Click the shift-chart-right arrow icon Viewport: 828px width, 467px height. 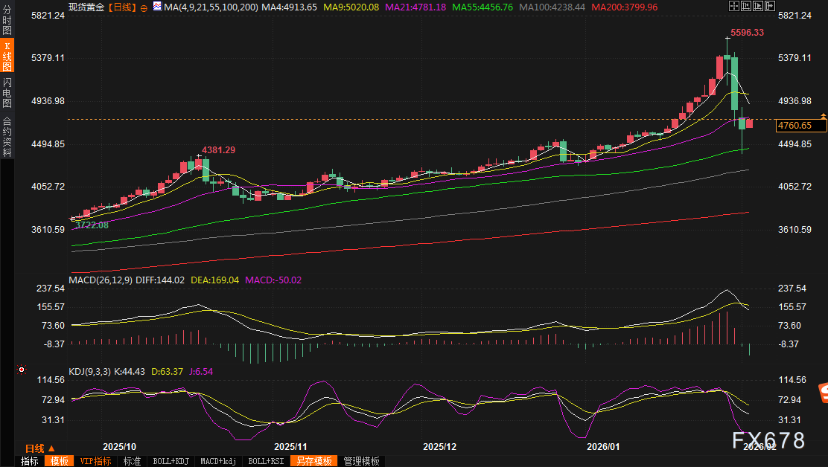point(770,7)
